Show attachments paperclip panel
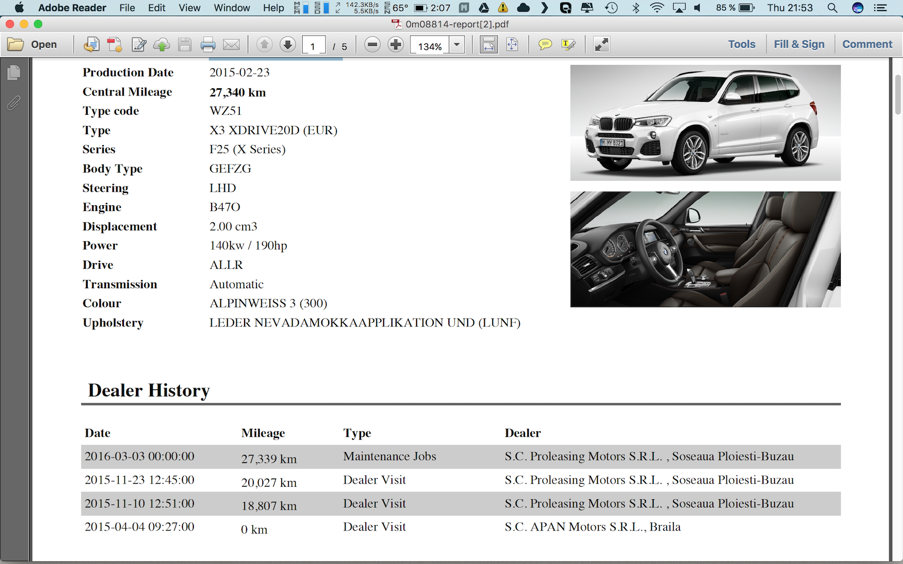The width and height of the screenshot is (903, 564). [14, 103]
